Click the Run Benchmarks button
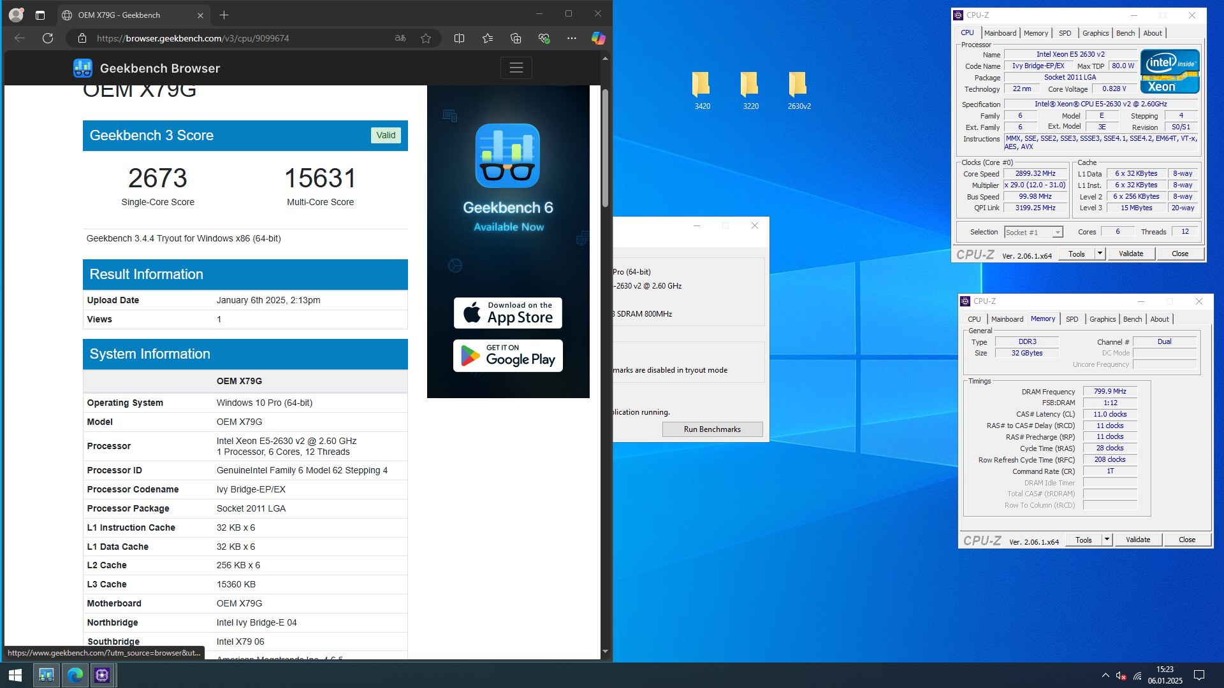 712,429
